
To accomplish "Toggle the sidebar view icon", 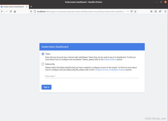I will [156, 11].
